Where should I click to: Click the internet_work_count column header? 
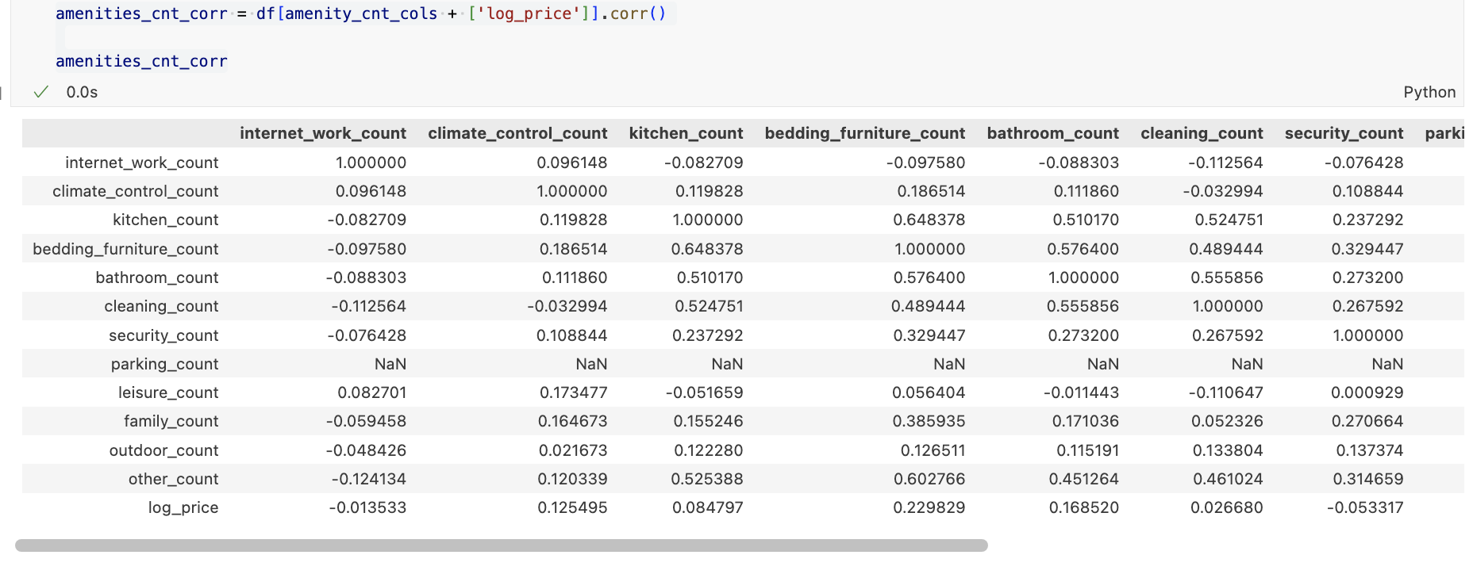tap(323, 133)
